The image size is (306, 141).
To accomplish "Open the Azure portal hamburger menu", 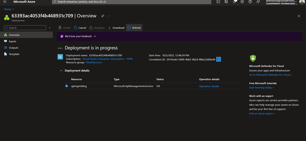I will pyautogui.click(x=5, y=2).
